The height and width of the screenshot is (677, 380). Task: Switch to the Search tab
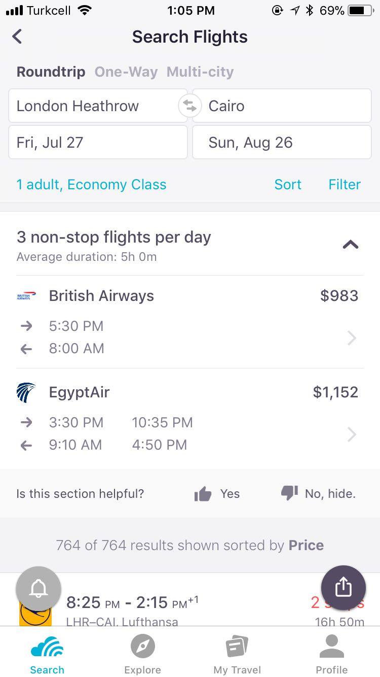(x=47, y=655)
